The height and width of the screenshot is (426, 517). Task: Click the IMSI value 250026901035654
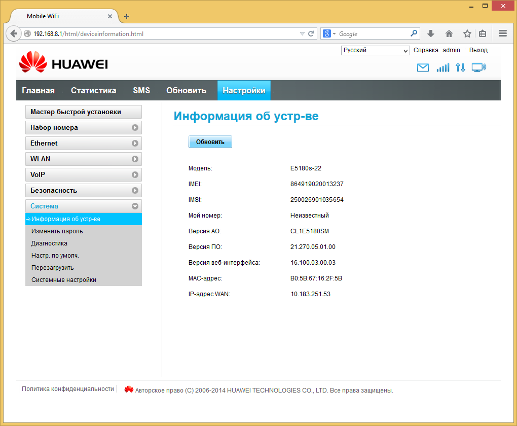tap(317, 200)
